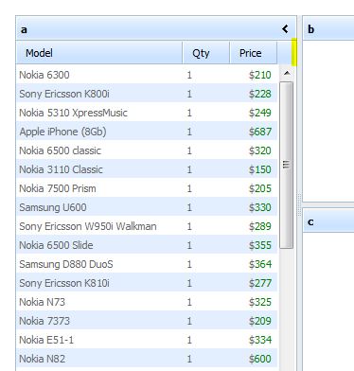354x371 pixels.
Task: Sort by the Model column header
Action: pyautogui.click(x=99, y=53)
